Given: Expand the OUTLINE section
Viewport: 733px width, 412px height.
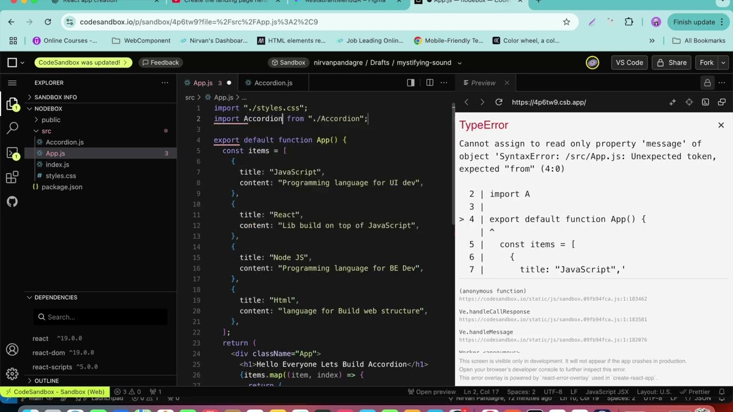Looking at the screenshot, I should tap(47, 381).
